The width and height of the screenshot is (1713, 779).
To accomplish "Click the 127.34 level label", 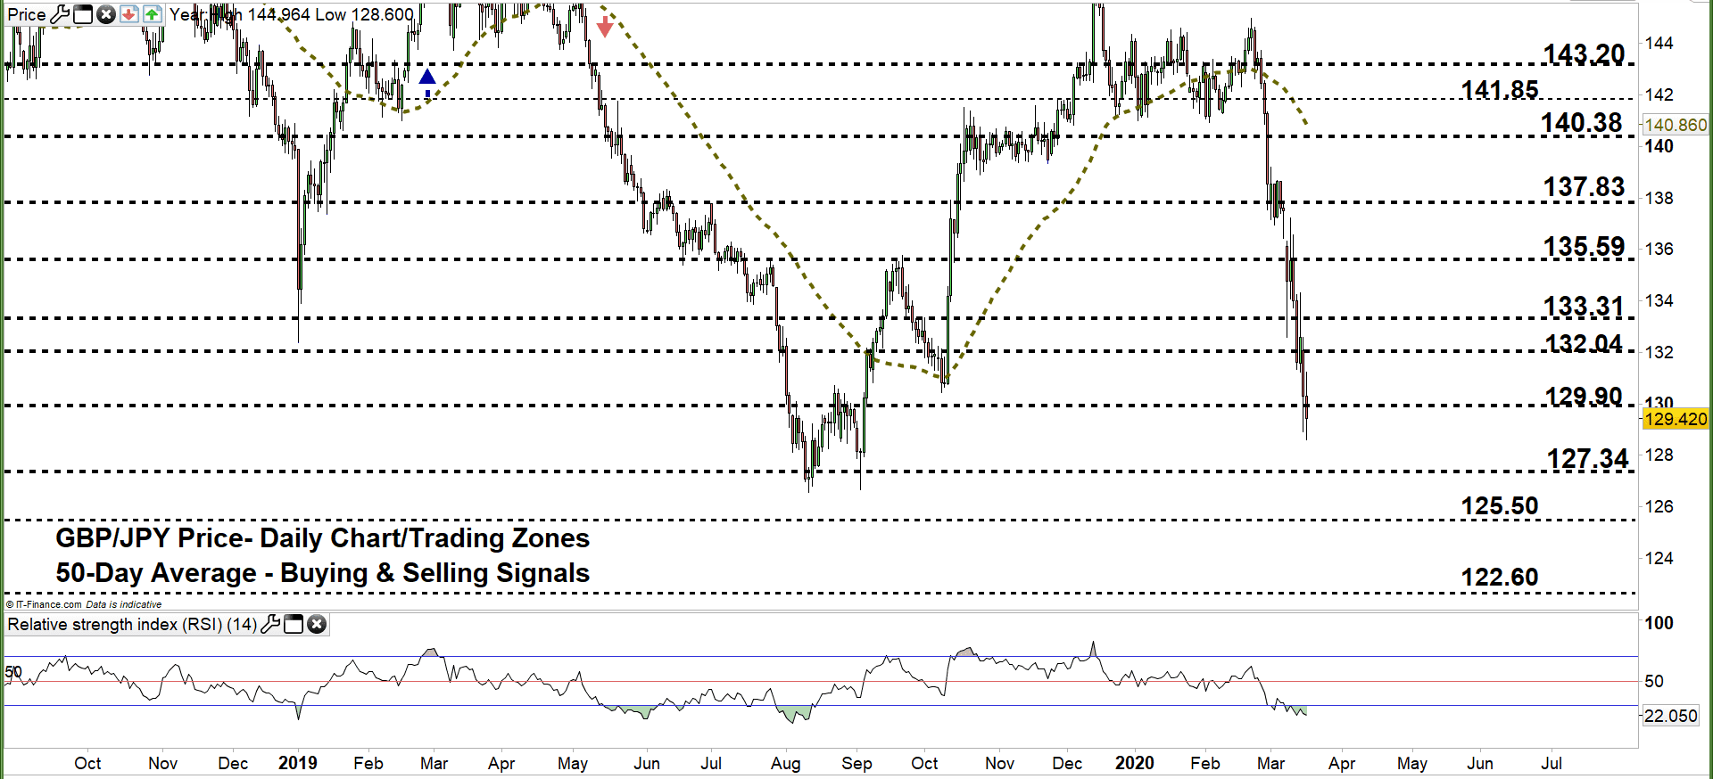I will tap(1588, 458).
